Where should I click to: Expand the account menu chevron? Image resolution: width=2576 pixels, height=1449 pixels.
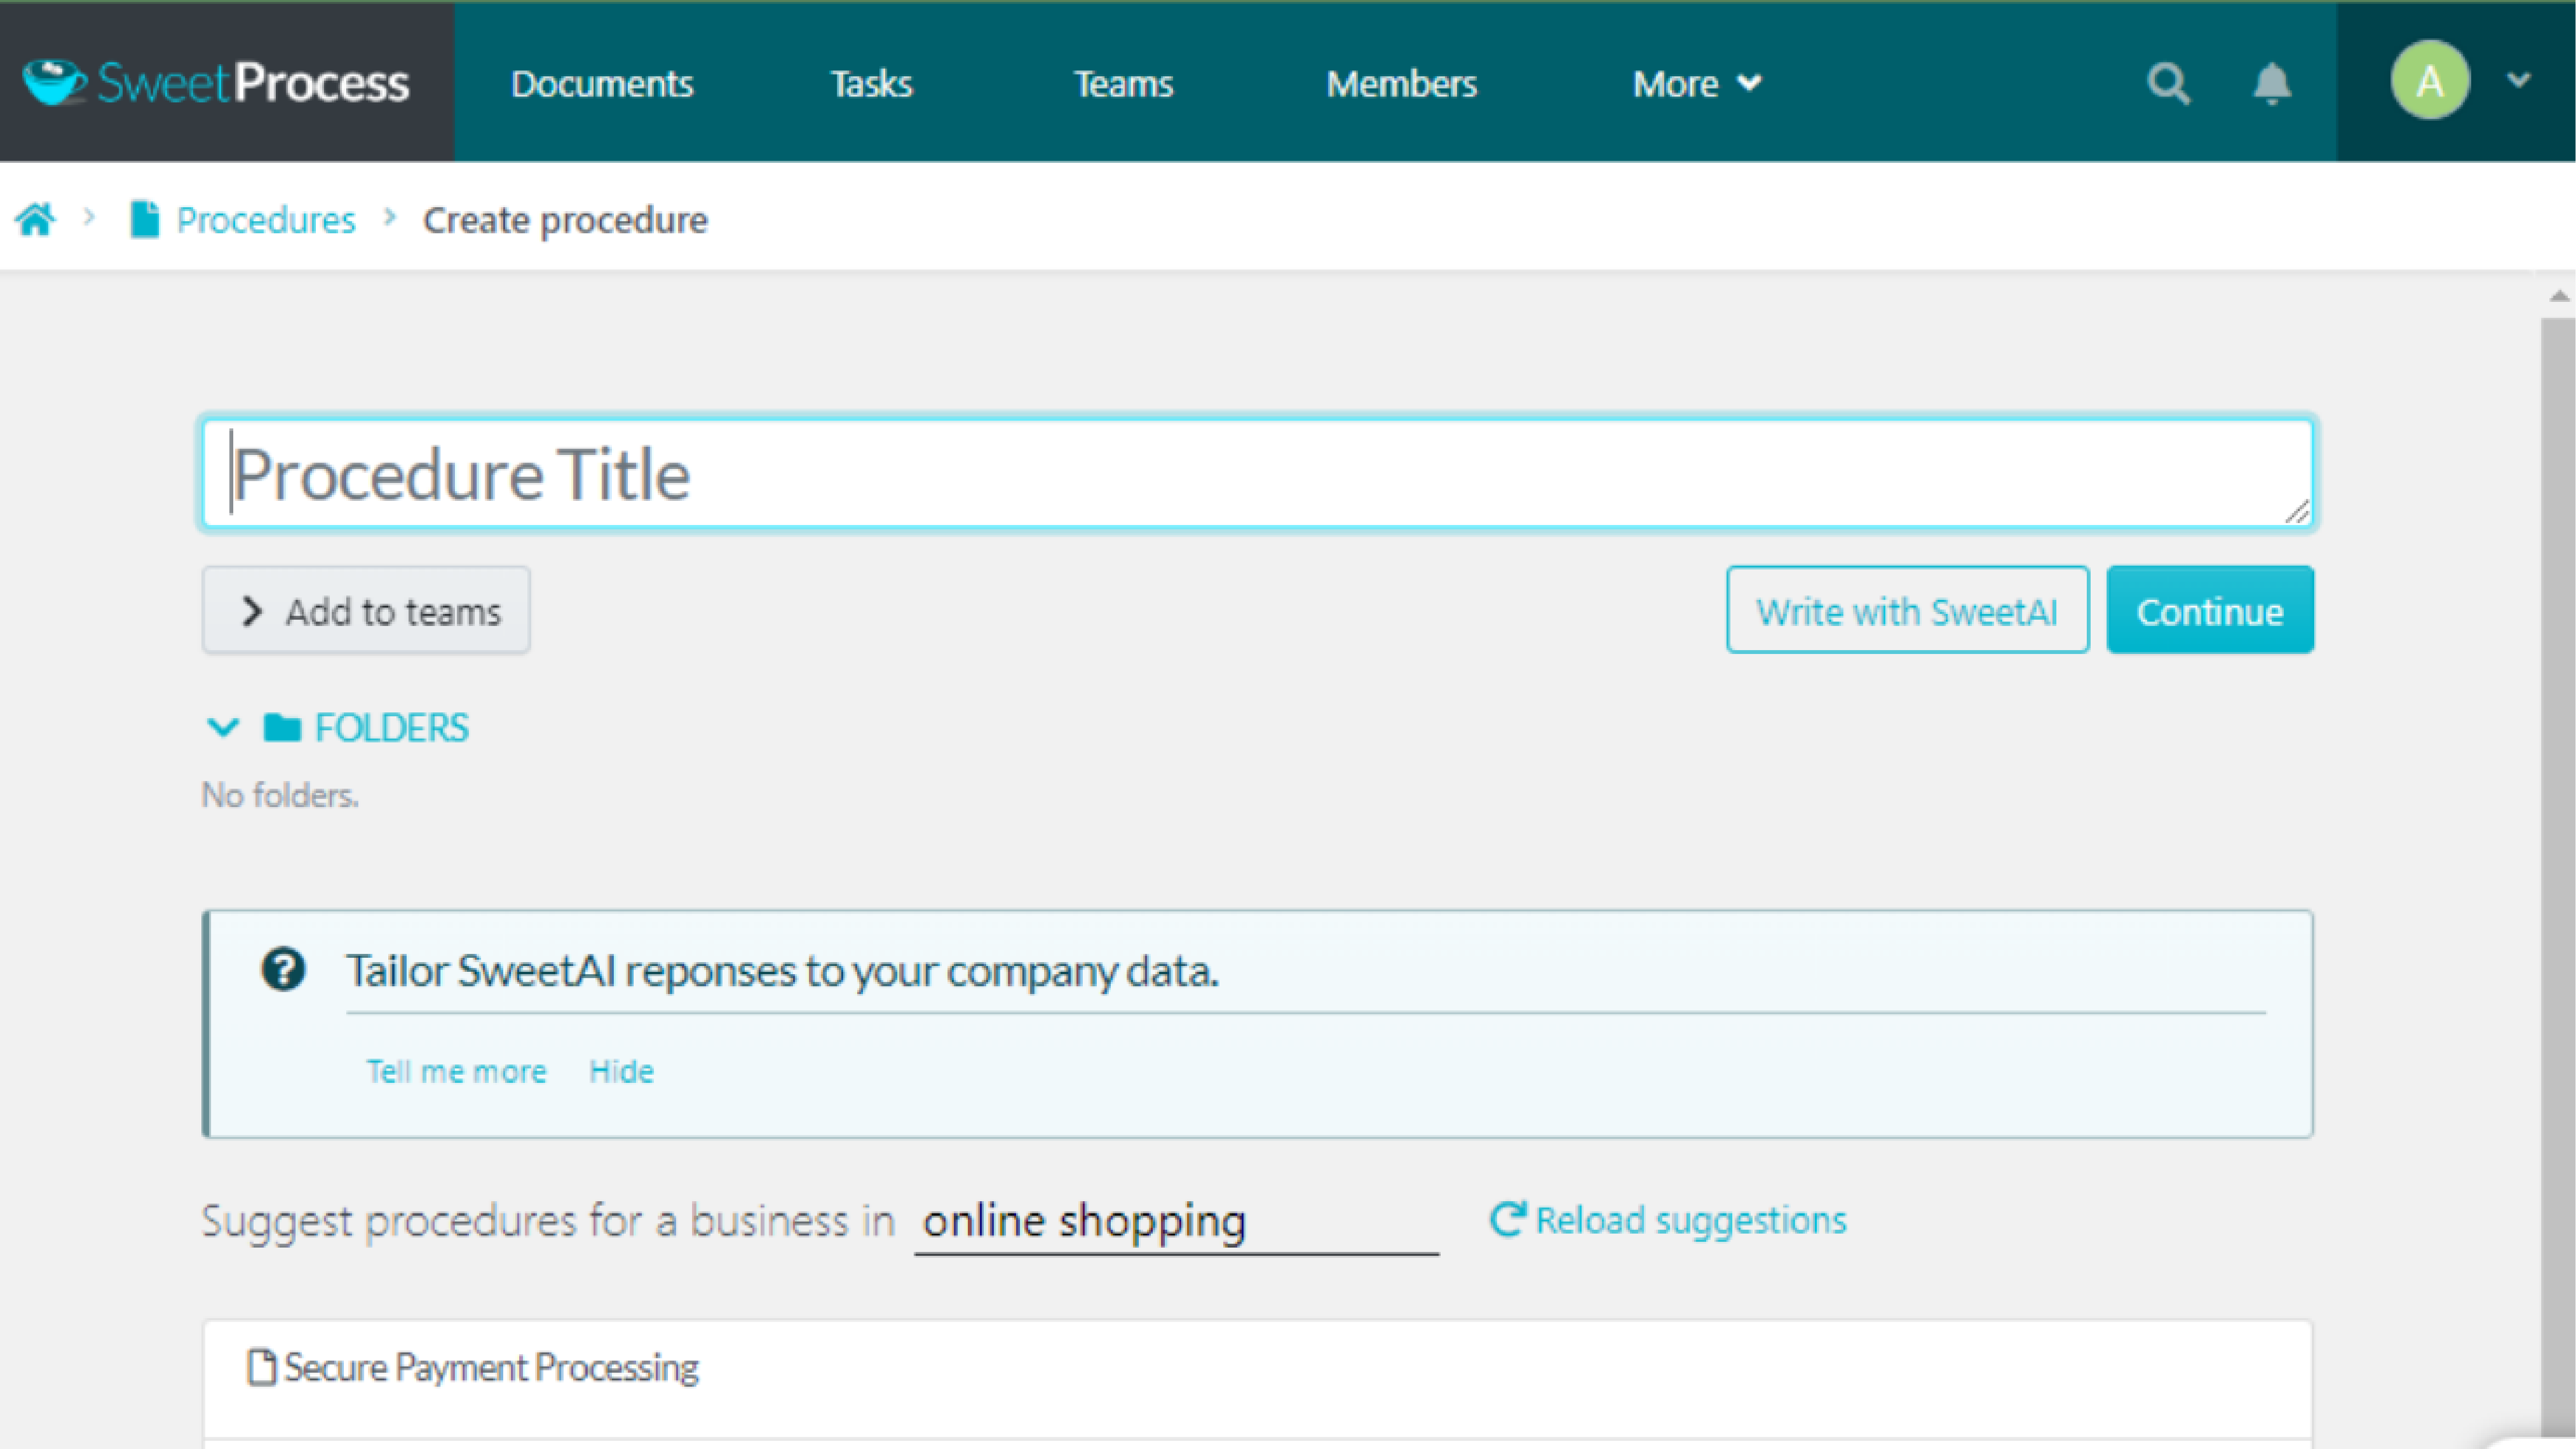pos(2519,80)
